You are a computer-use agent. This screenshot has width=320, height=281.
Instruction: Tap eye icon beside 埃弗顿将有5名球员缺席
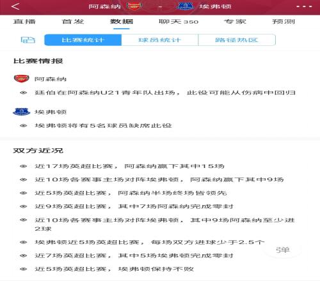coord(23,126)
